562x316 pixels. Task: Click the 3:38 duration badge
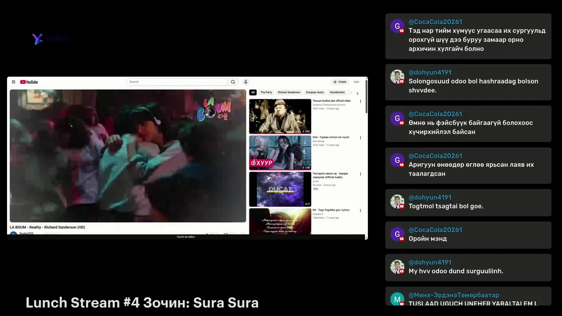pos(306,168)
